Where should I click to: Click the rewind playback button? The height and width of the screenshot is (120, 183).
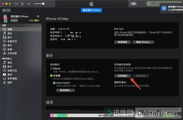pos(16,4)
